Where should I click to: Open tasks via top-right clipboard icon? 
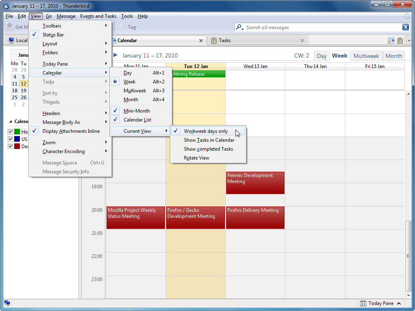[x=400, y=40]
